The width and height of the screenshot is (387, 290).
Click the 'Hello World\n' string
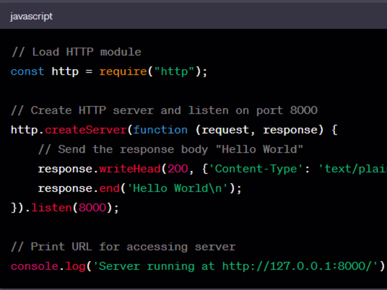pyautogui.click(x=180, y=188)
